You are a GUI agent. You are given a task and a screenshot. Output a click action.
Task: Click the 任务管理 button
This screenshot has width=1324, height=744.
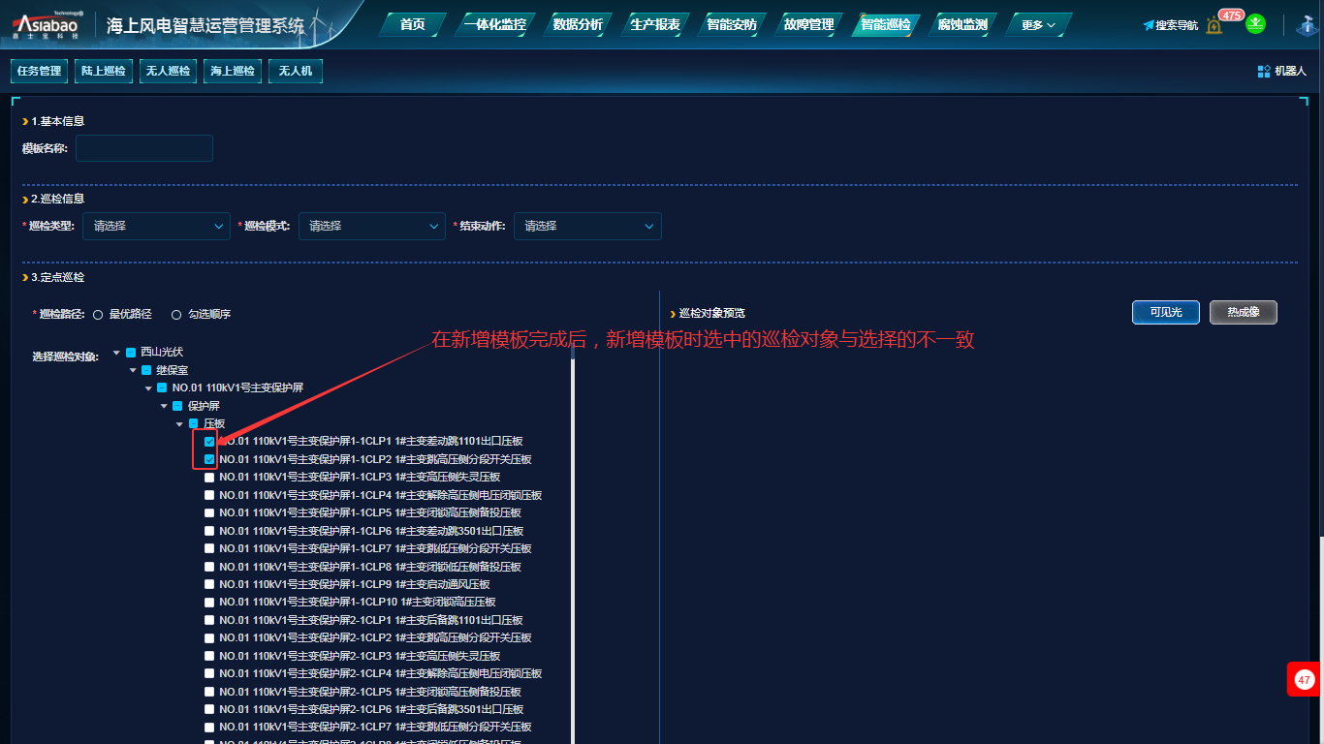39,71
